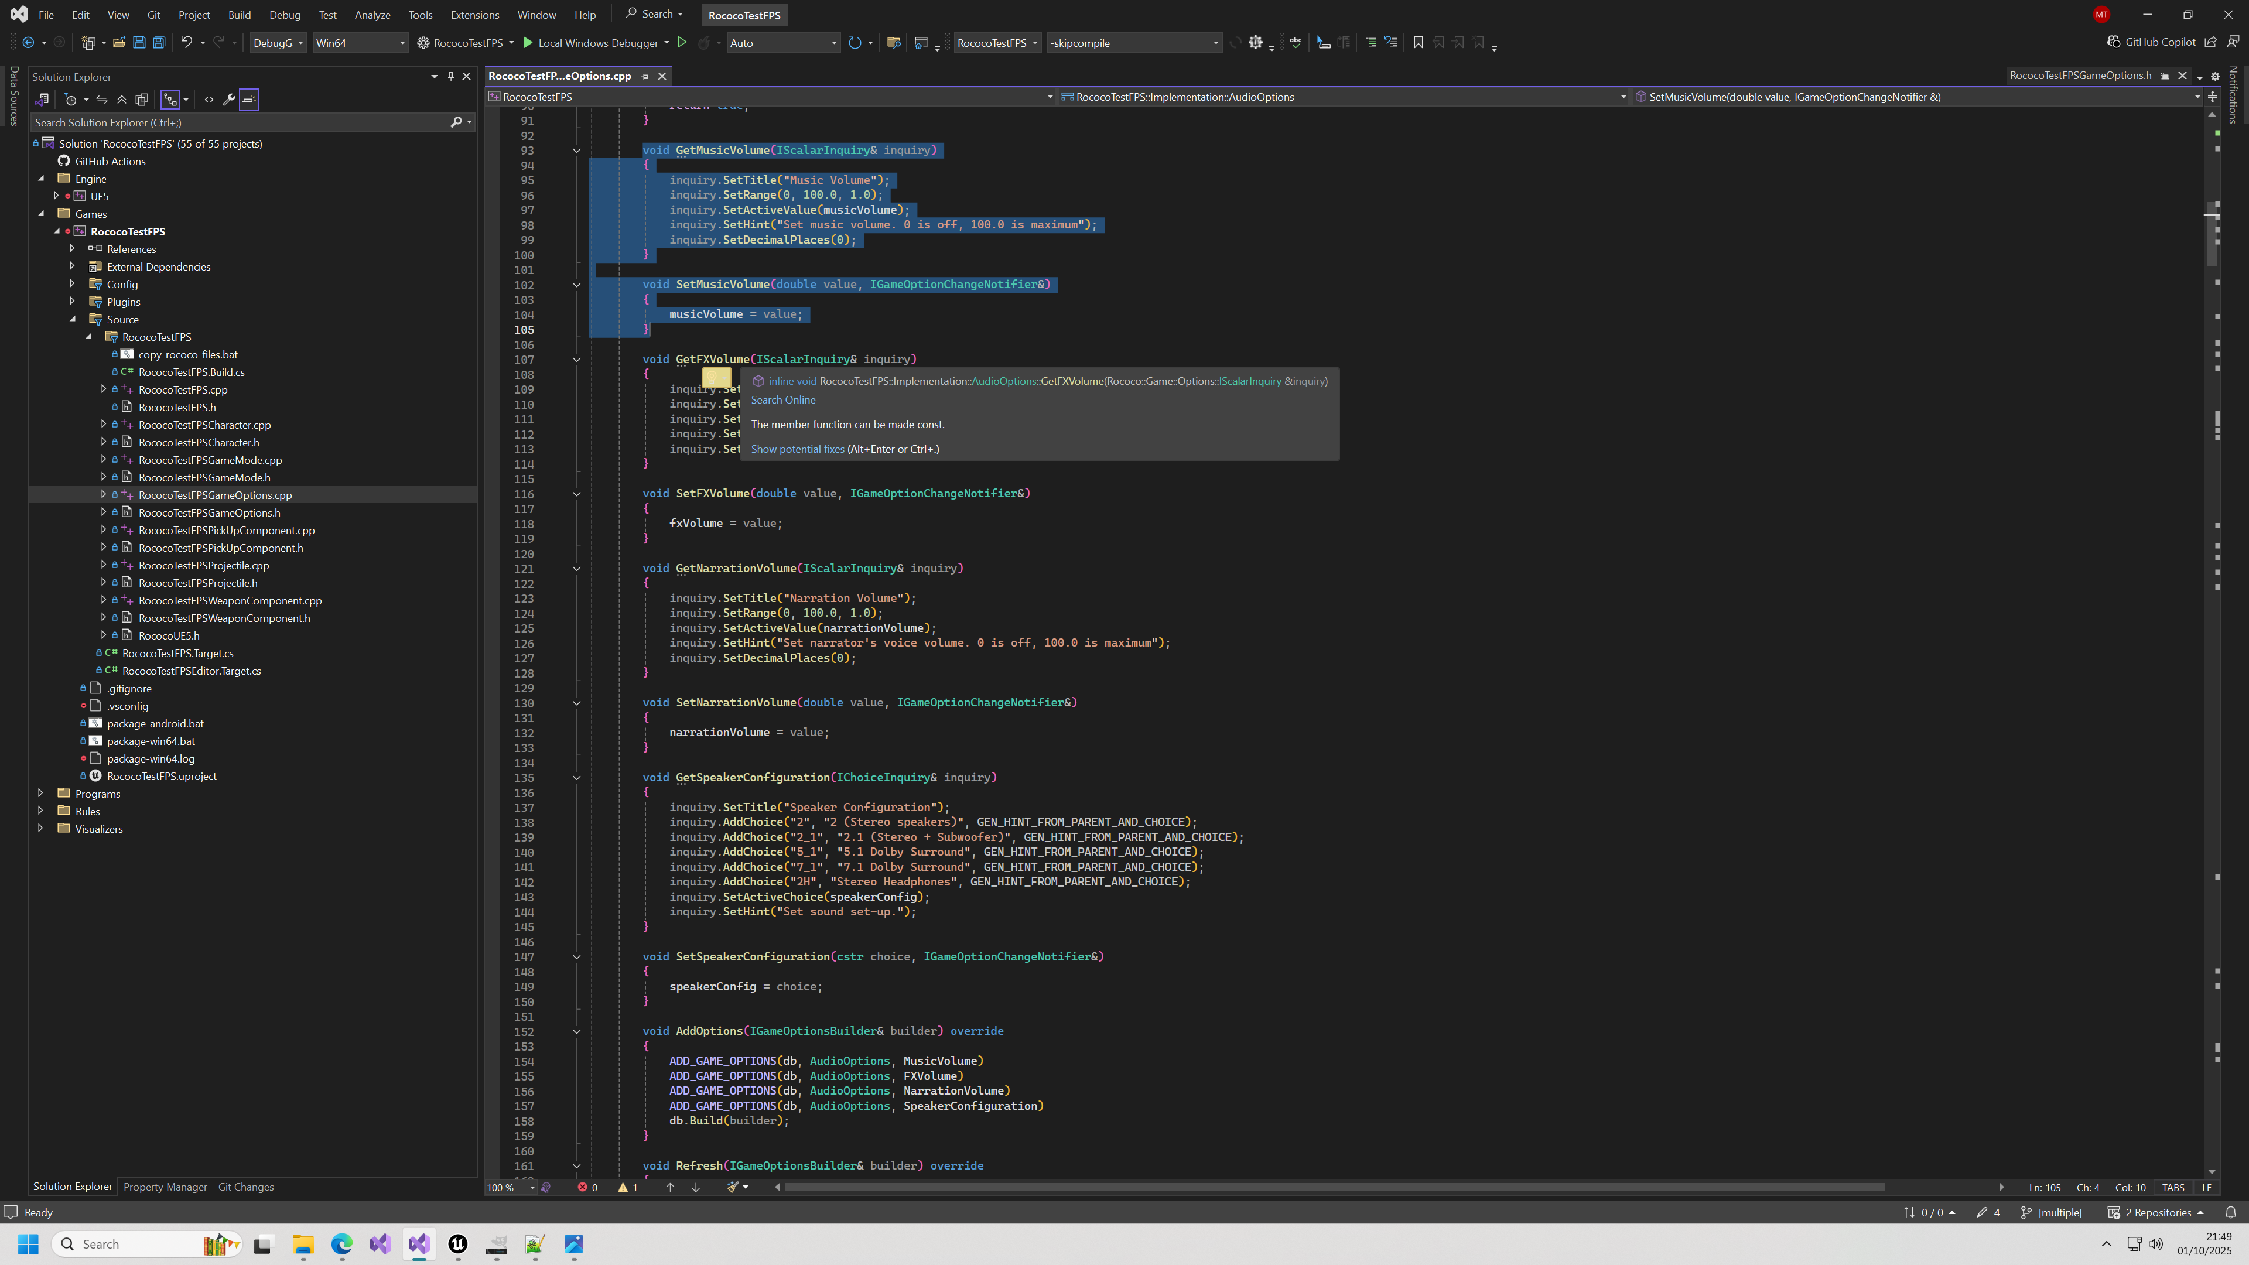
Task: Open Unreal Engine icon in taskbar
Action: [x=457, y=1244]
